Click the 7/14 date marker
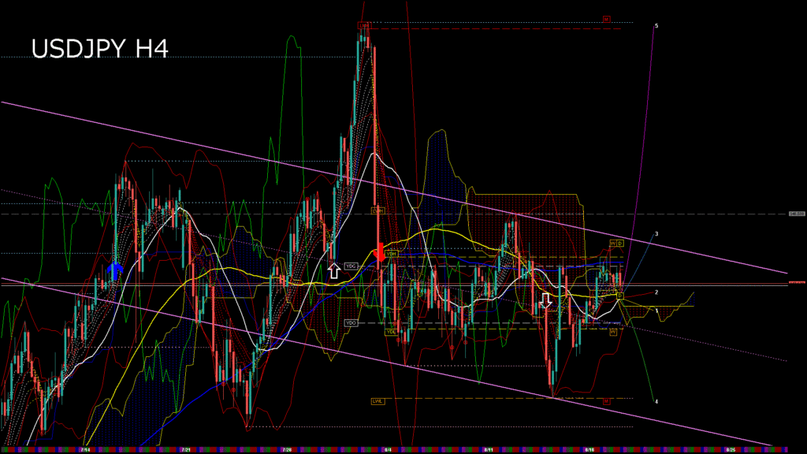The height and width of the screenshot is (454, 807). [84, 449]
